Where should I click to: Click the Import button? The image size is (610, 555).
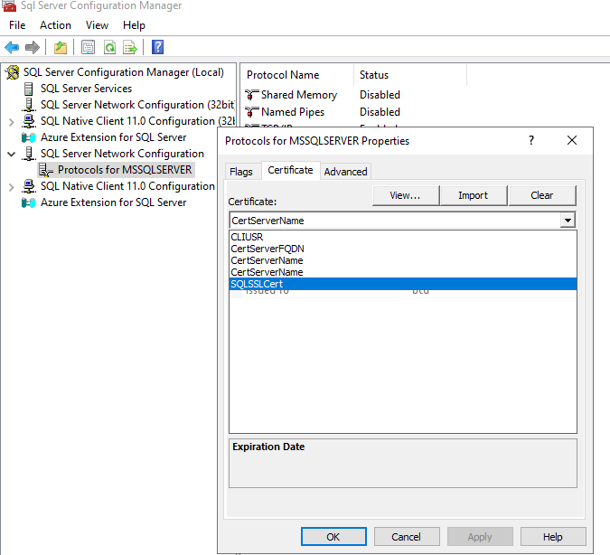click(473, 195)
